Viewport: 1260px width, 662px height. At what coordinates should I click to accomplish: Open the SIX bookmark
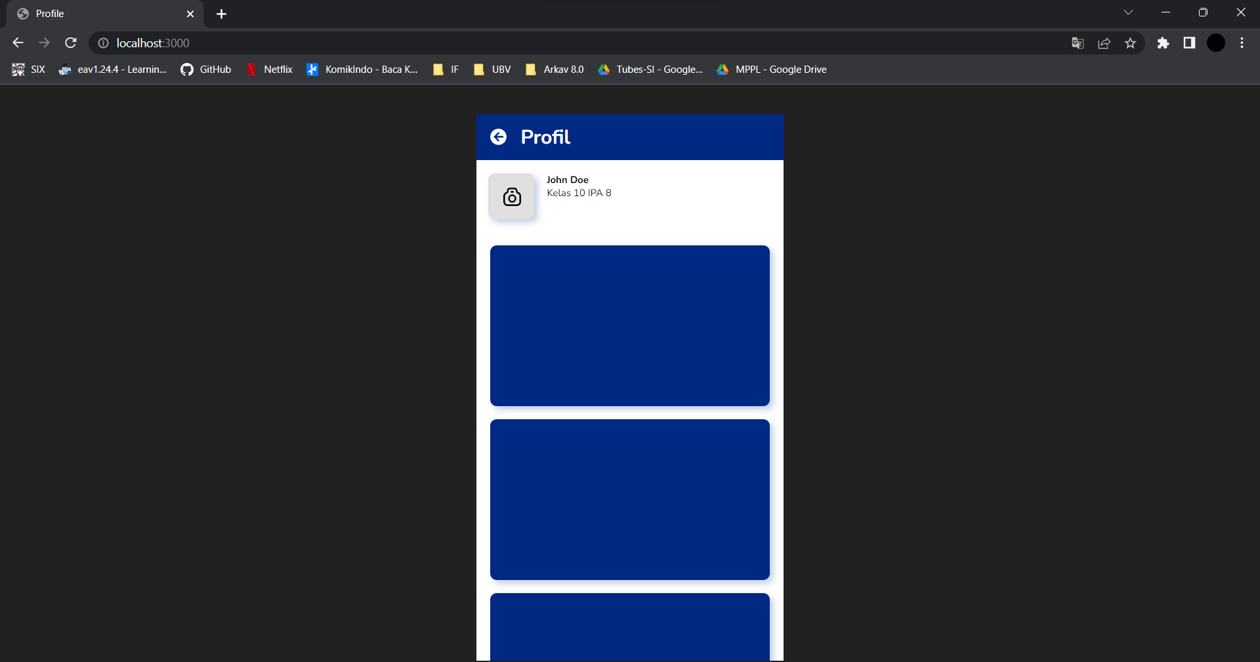[28, 70]
